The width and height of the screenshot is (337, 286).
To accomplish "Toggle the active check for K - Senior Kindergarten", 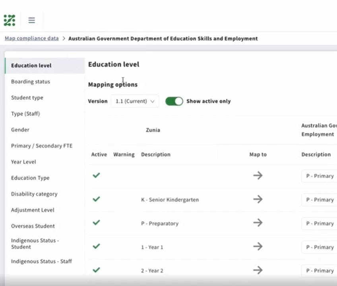I will 96,198.
